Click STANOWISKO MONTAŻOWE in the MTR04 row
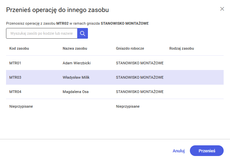Screen dimensions: 230x162 140,92
